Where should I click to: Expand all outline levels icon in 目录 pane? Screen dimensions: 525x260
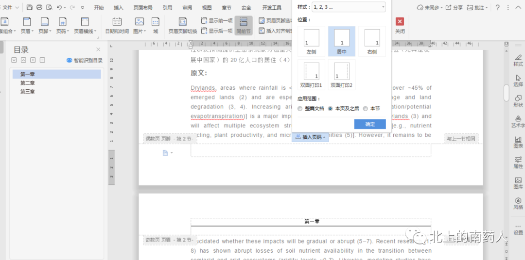tap(14, 60)
